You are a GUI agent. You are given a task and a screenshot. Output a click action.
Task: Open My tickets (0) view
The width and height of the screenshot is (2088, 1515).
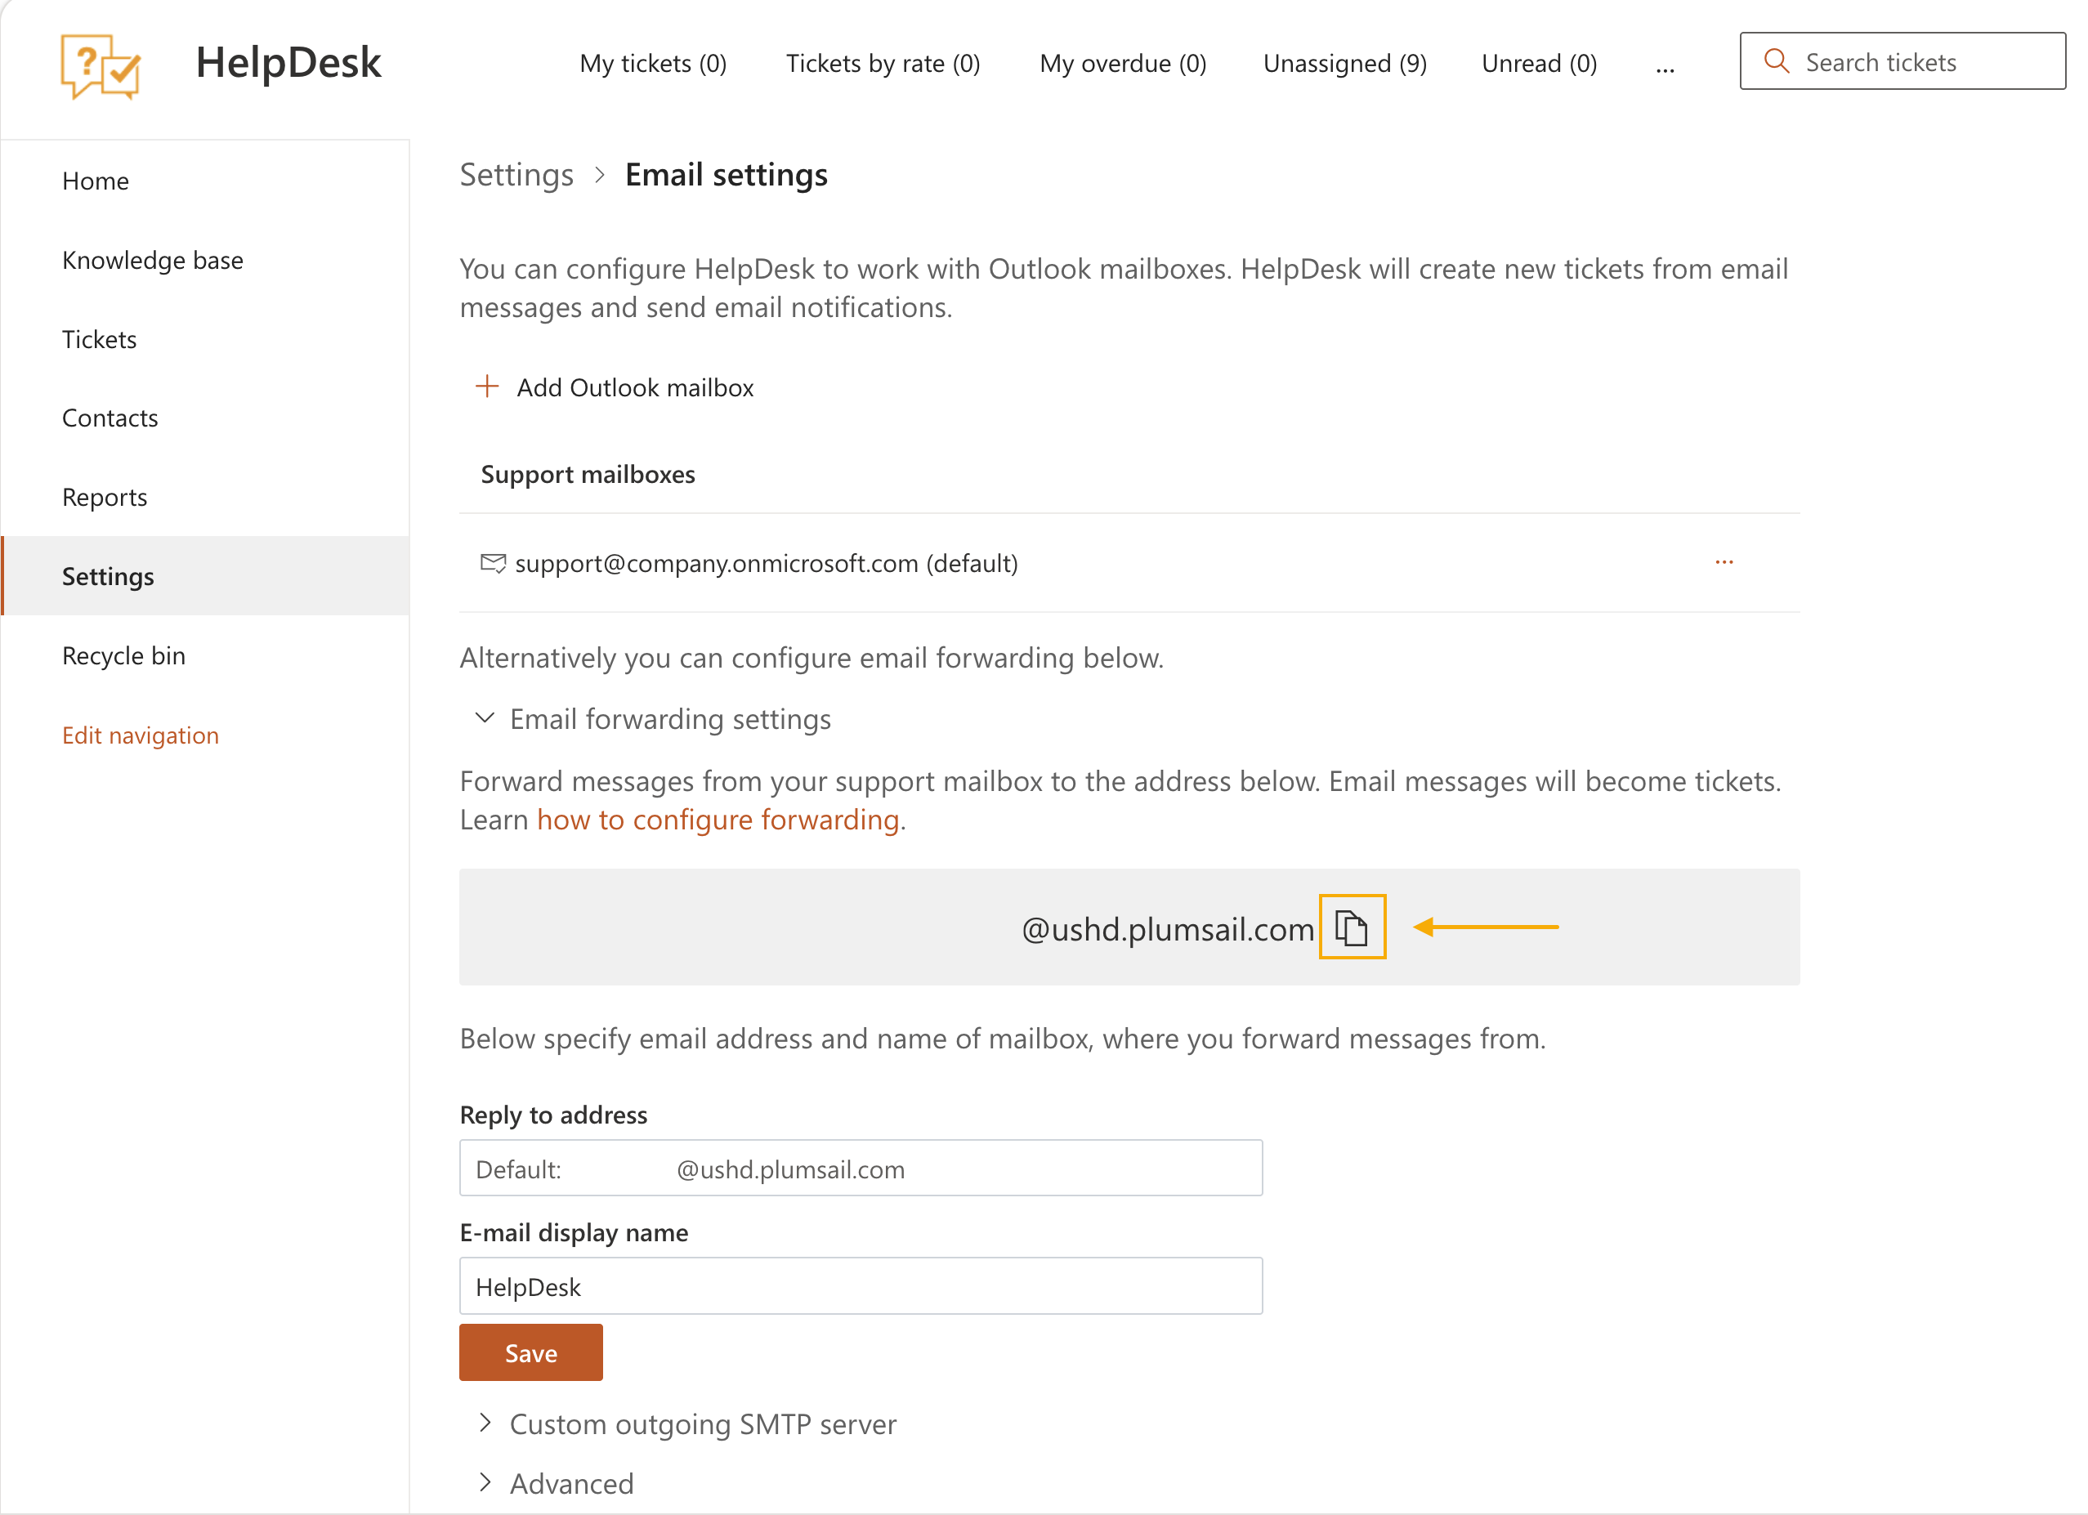(x=653, y=64)
